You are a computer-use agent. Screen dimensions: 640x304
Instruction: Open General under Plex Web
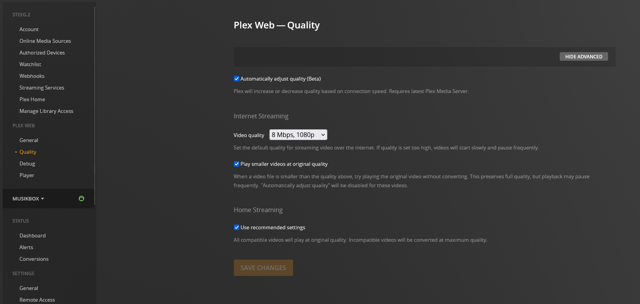29,140
